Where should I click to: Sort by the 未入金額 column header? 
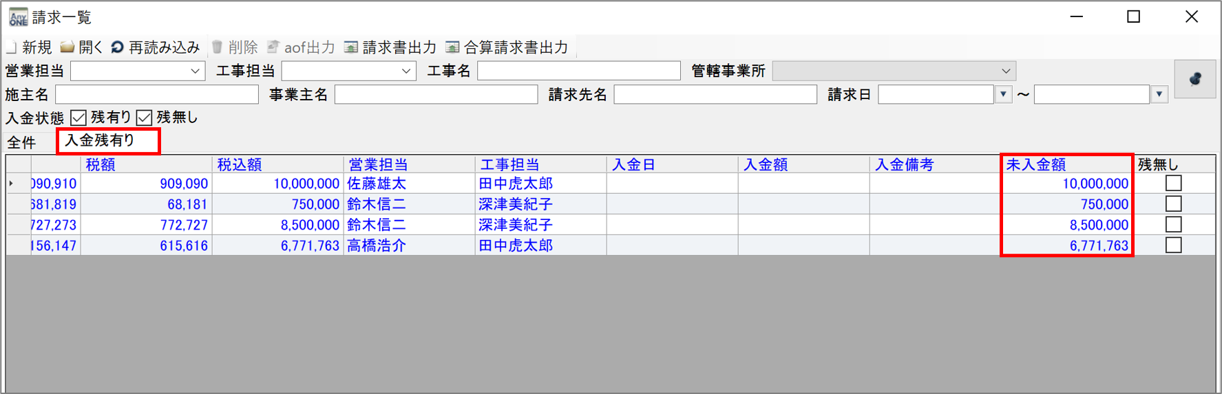[1035, 164]
